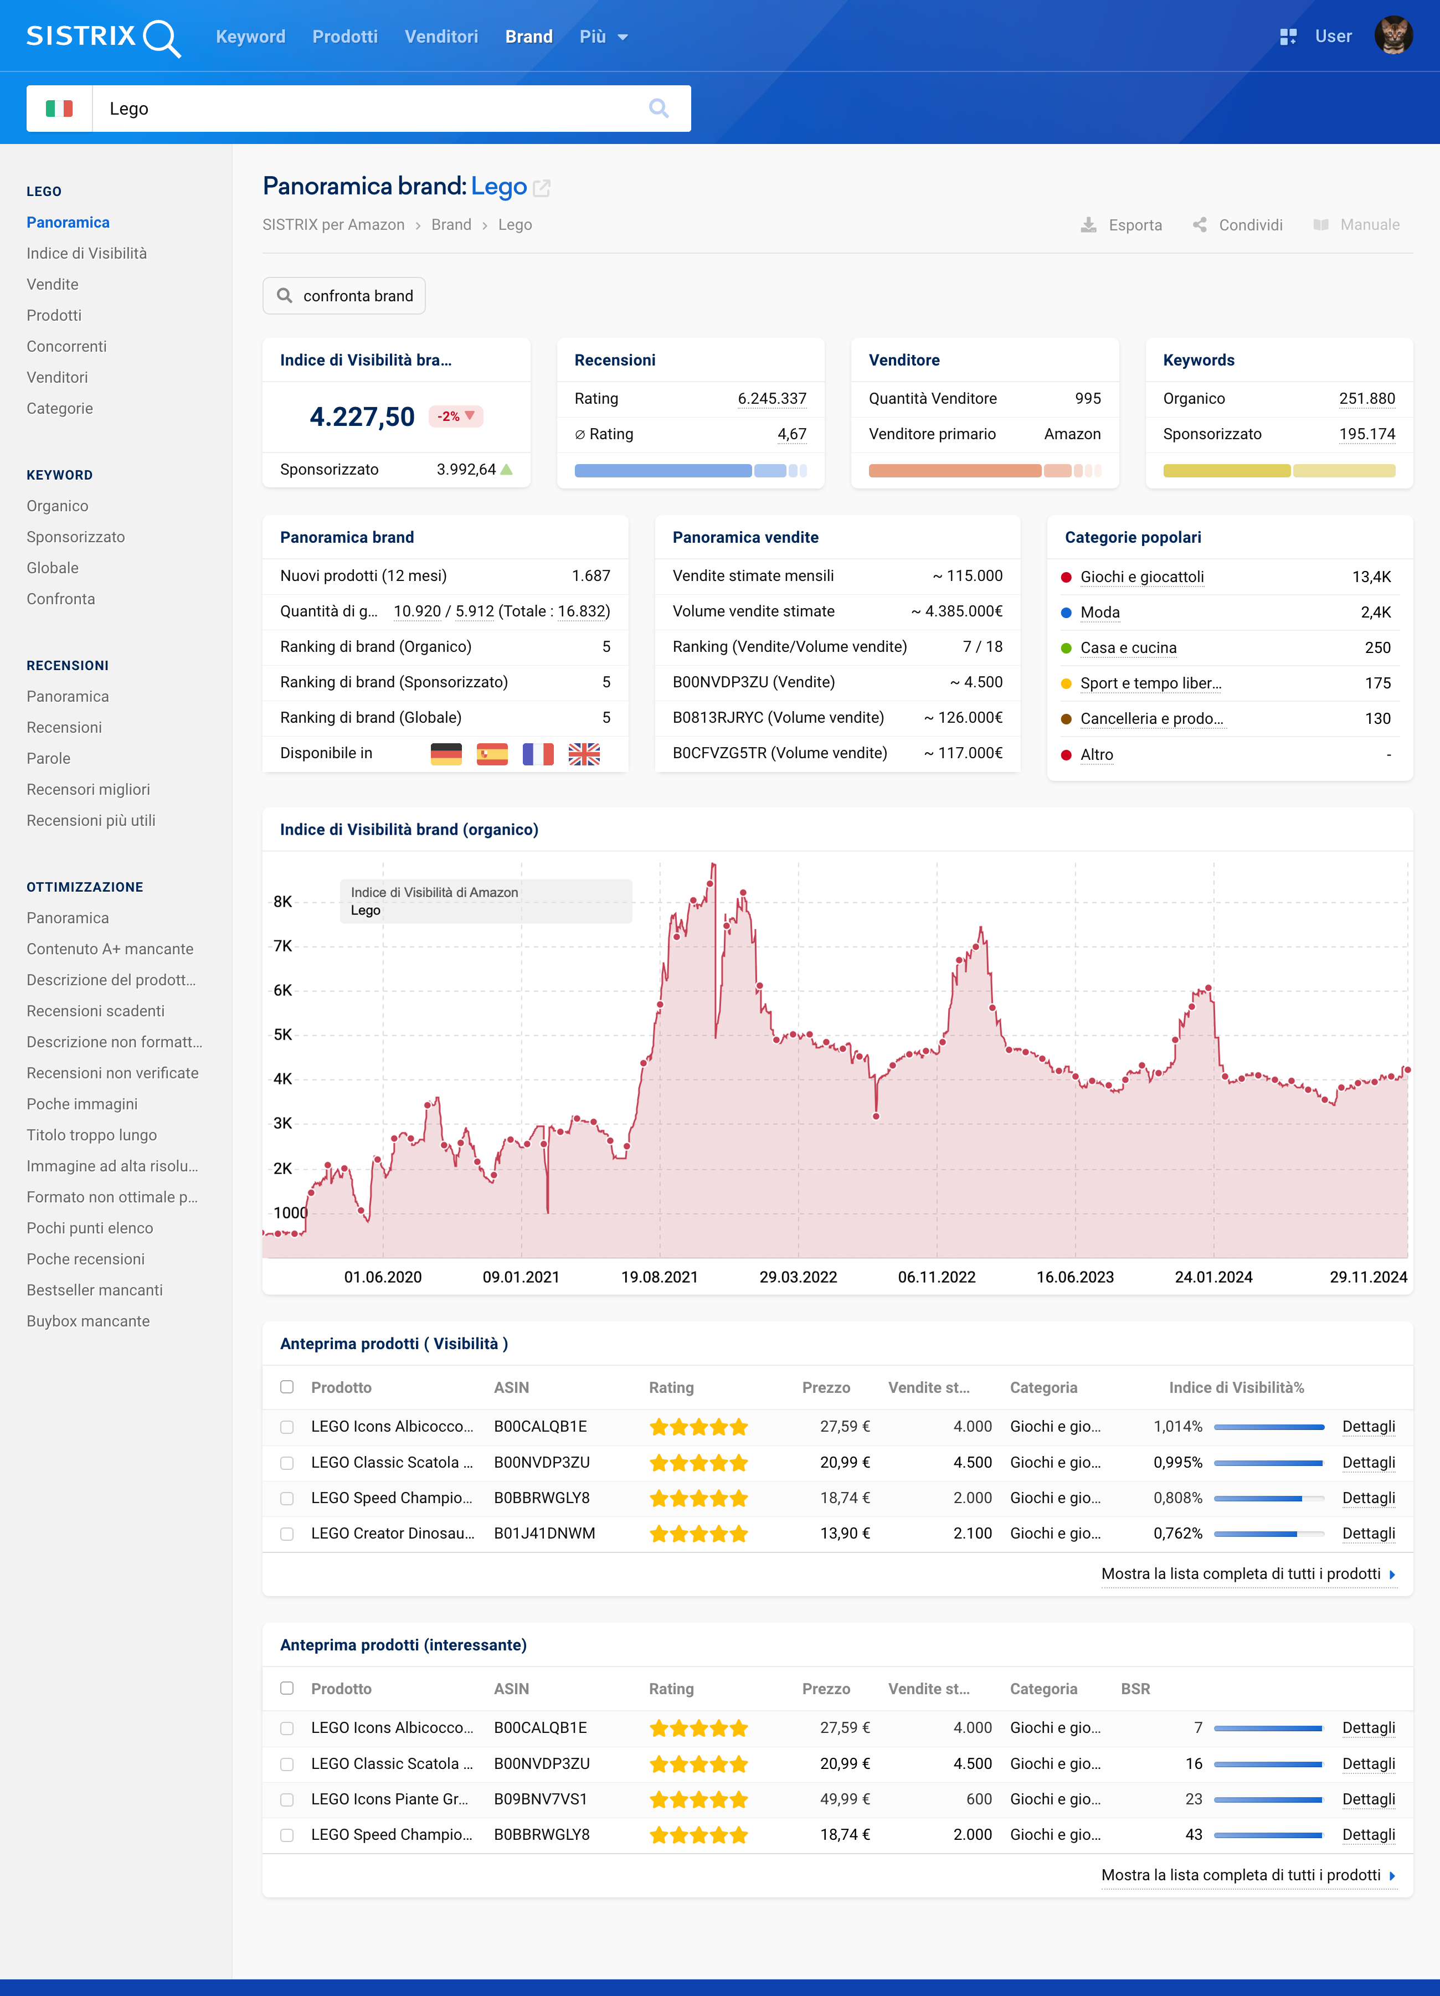Click the Manuale book icon
The height and width of the screenshot is (1996, 1440).
[x=1320, y=224]
